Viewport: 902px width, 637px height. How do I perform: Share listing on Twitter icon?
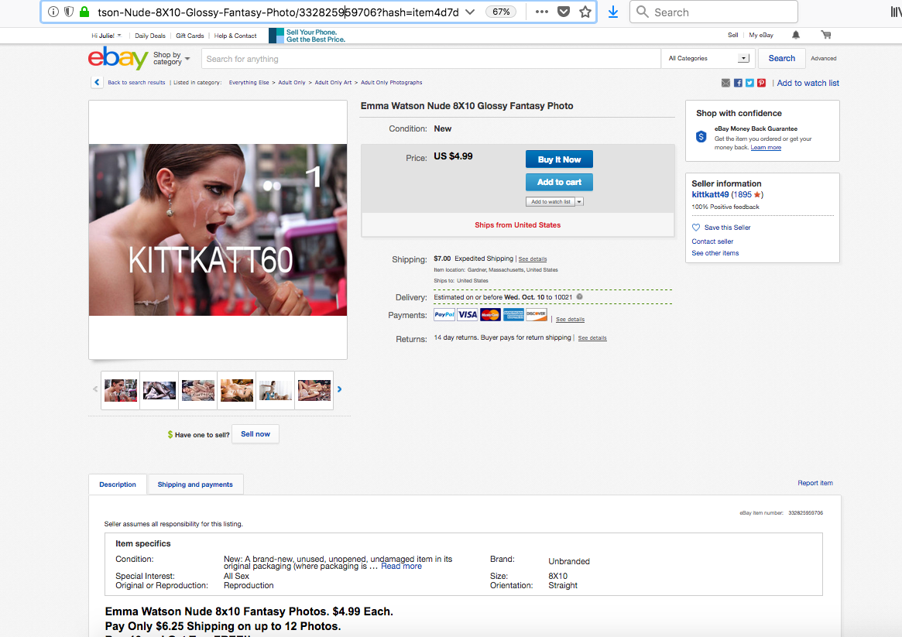coord(749,83)
